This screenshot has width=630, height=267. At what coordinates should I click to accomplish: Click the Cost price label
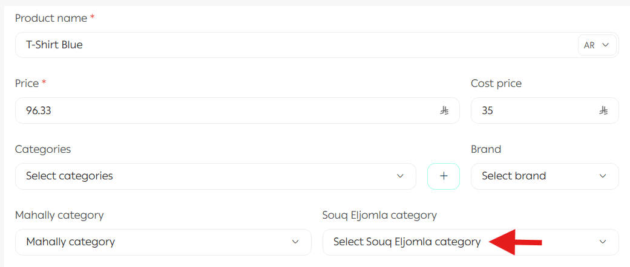point(496,83)
